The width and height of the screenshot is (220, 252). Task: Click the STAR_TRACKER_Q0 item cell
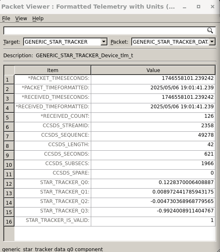[53, 184]
